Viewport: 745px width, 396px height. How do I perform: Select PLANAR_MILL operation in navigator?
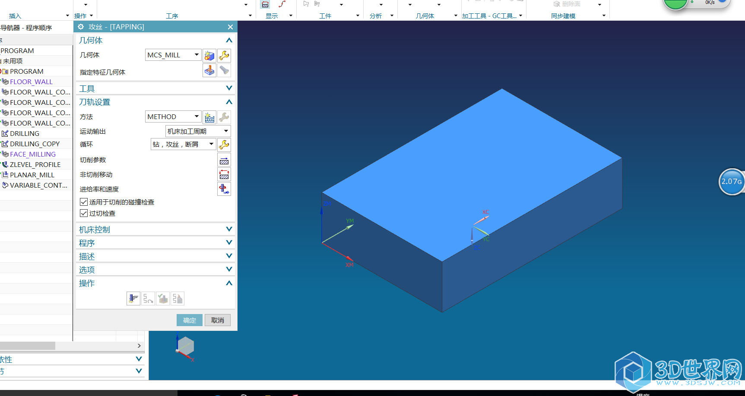tap(32, 175)
